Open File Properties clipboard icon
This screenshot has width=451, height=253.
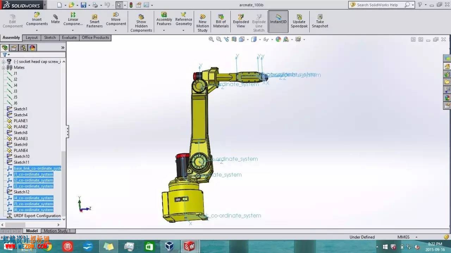pyautogui.click(x=138, y=5)
